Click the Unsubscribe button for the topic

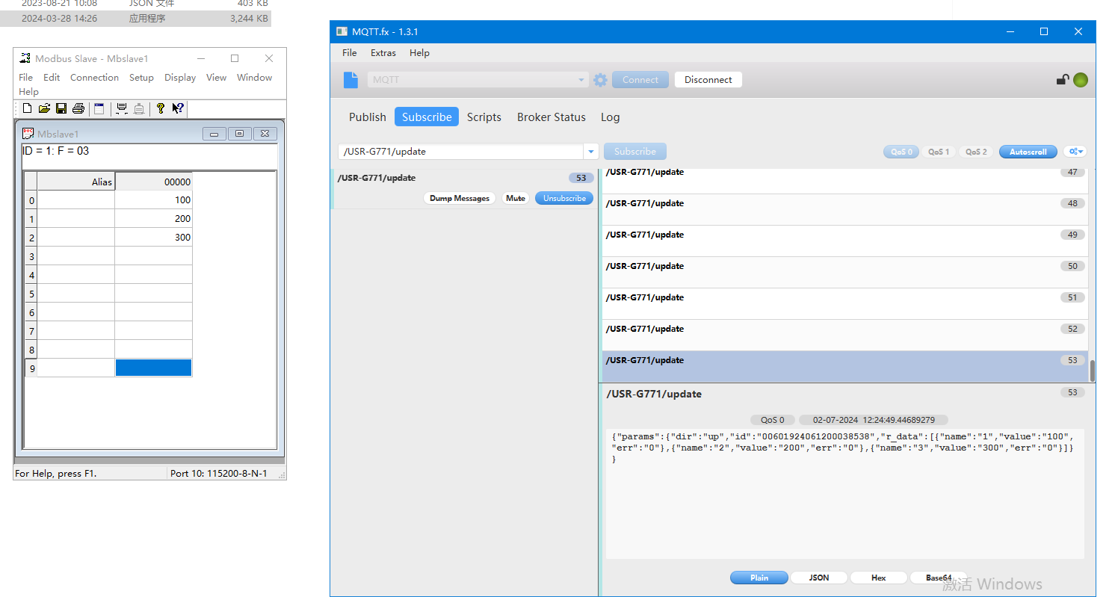coord(564,199)
